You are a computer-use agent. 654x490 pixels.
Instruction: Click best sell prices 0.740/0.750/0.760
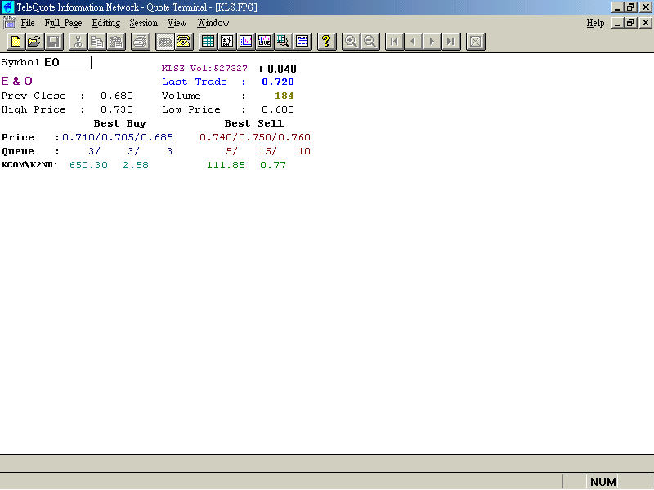255,137
